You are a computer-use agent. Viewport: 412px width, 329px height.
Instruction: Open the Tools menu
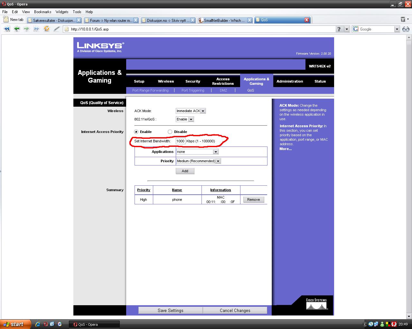[77, 12]
